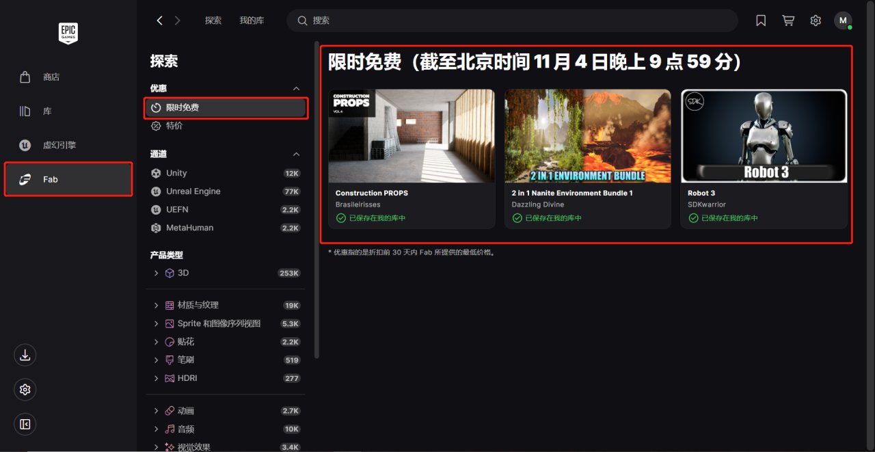Screen dimensions: 875x452
Task: Click the HDRI icon
Action: [x=170, y=378]
